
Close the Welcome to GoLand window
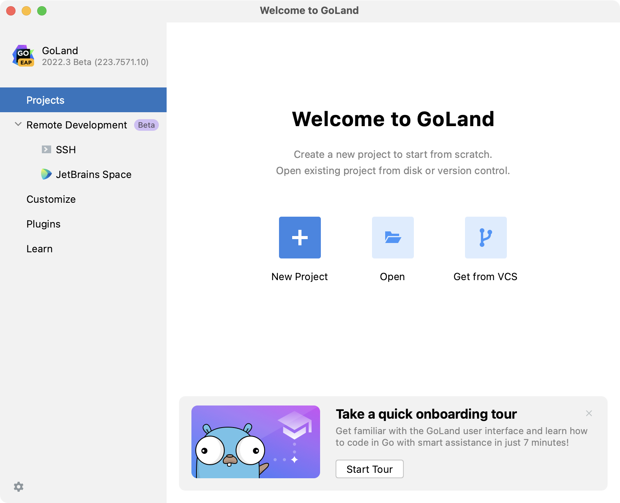point(11,11)
